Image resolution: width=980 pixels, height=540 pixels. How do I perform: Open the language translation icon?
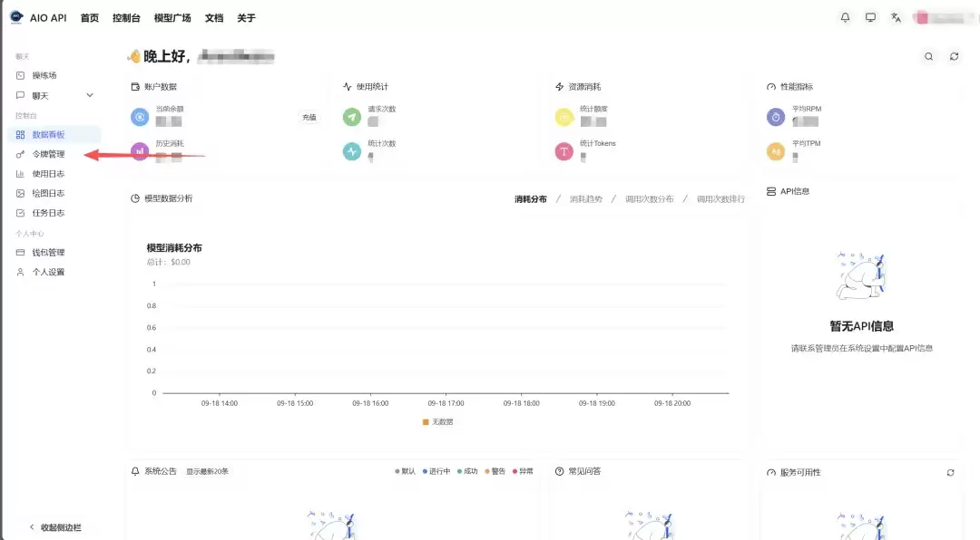(896, 17)
